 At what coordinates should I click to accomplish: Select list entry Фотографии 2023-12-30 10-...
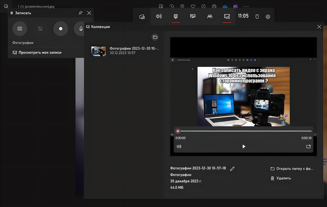134,48
